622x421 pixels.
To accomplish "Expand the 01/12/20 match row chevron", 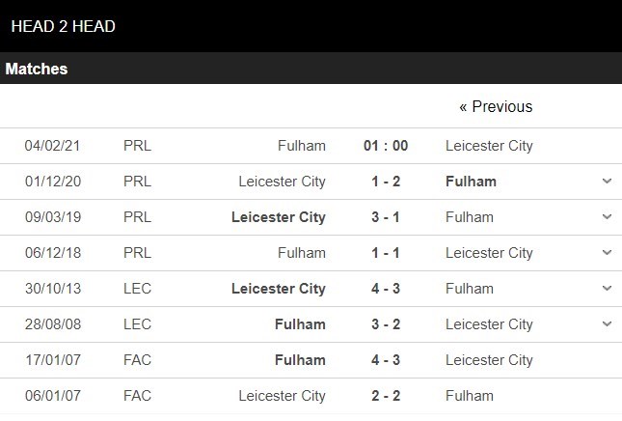I will pyautogui.click(x=607, y=182).
